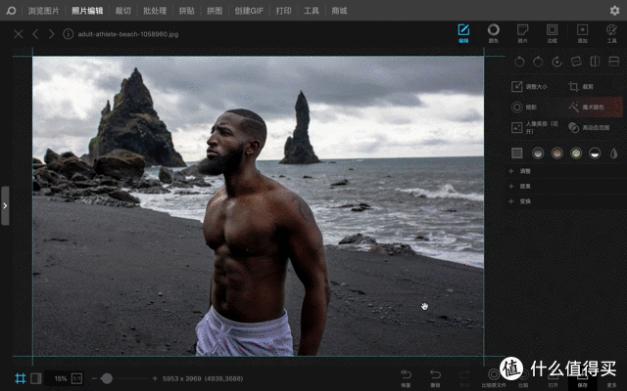Click the PhotoScape logo icon
Image resolution: width=627 pixels, height=391 pixels.
coord(11,11)
